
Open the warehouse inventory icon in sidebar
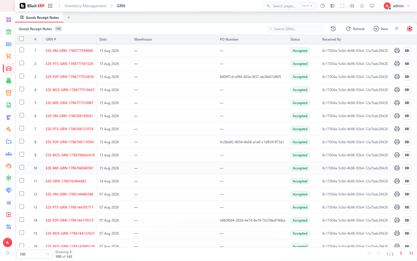pos(9,68)
